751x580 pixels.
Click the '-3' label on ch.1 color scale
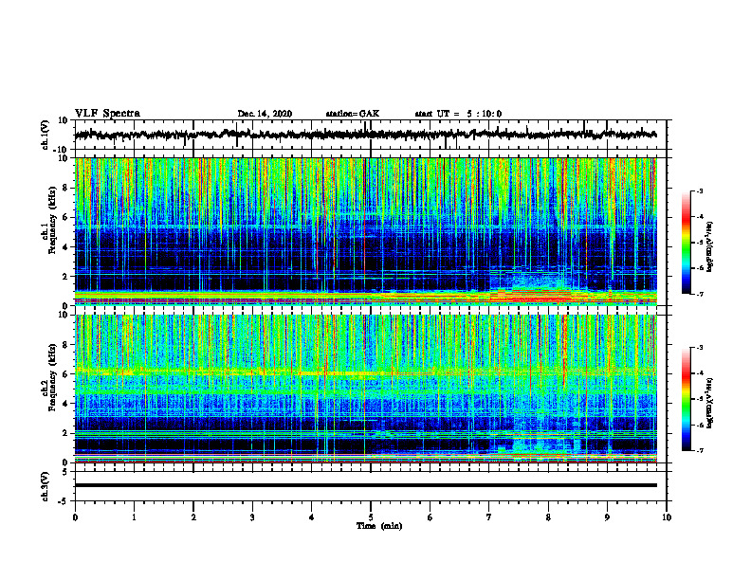click(x=700, y=191)
